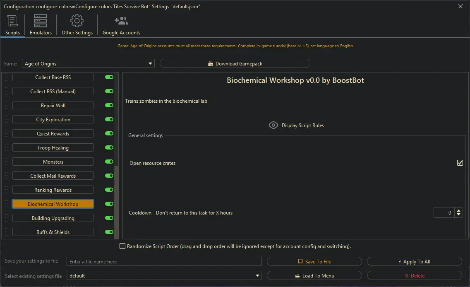Click the Scripts scroll icon
Screen dimensions: 470x287
tap(12, 21)
